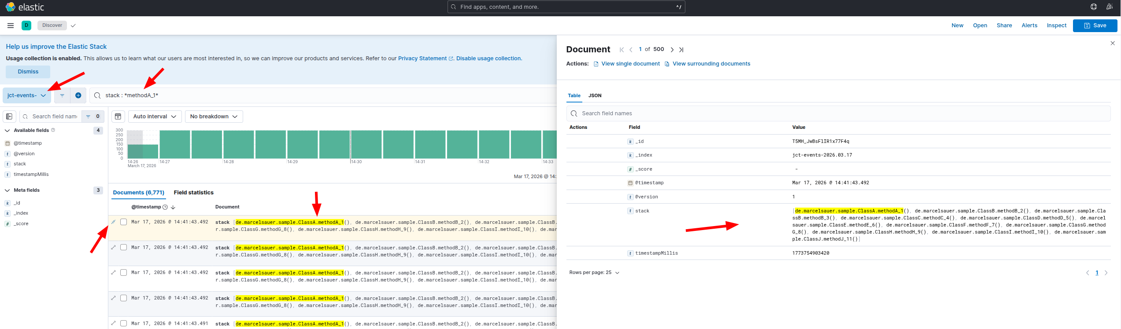Open the Auto interval dropdown

coord(155,117)
